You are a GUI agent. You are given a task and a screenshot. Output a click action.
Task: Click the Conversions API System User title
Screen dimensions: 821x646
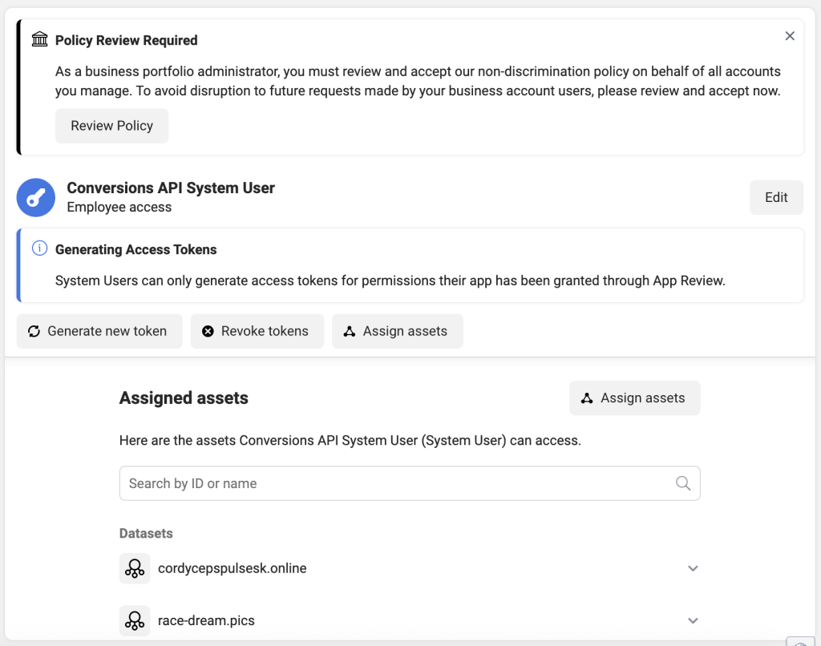tap(171, 188)
